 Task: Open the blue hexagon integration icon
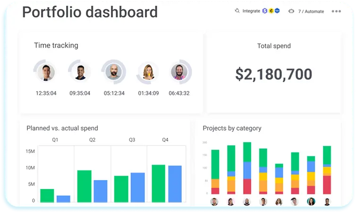click(277, 11)
